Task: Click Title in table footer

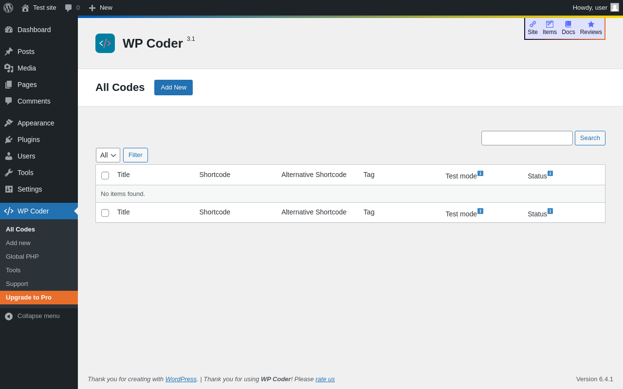Action: pos(124,212)
